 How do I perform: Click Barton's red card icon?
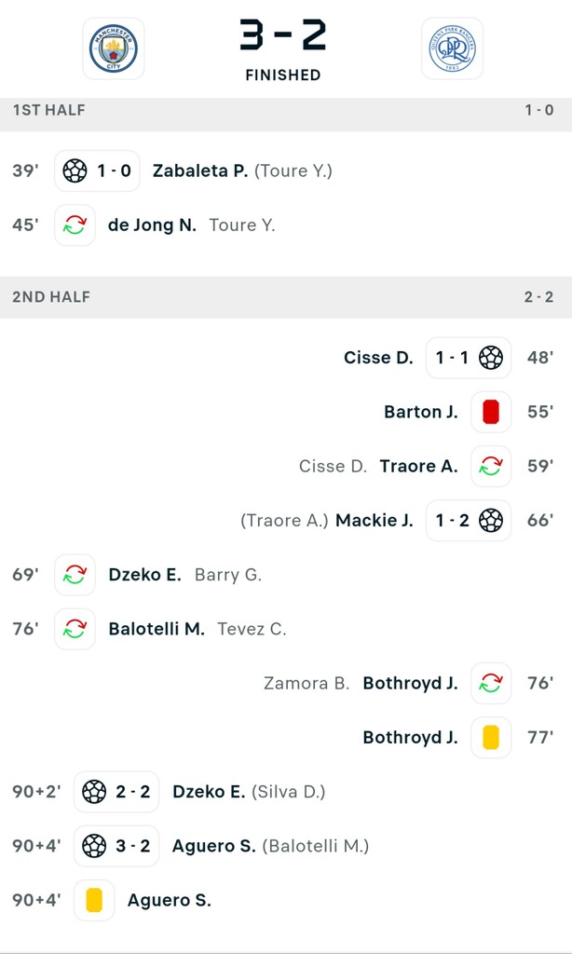click(x=491, y=412)
